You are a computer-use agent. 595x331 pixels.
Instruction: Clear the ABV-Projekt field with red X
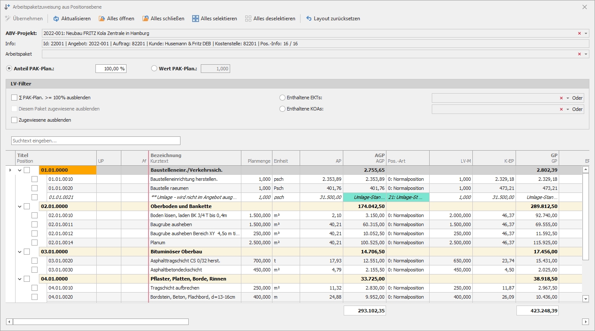pos(579,33)
